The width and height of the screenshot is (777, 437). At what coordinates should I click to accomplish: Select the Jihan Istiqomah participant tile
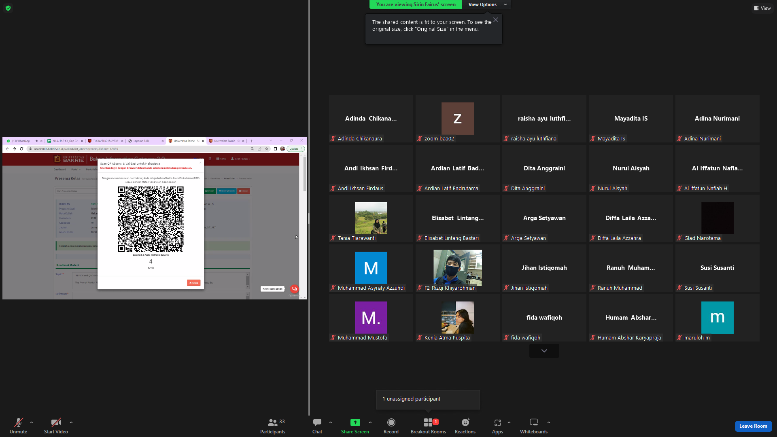[544, 268]
